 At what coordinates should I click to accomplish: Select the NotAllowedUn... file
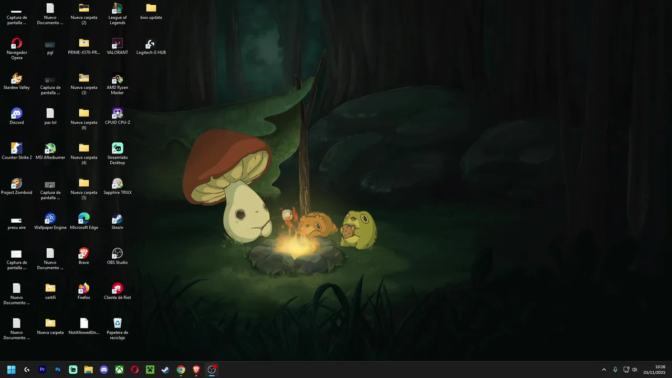point(84,326)
